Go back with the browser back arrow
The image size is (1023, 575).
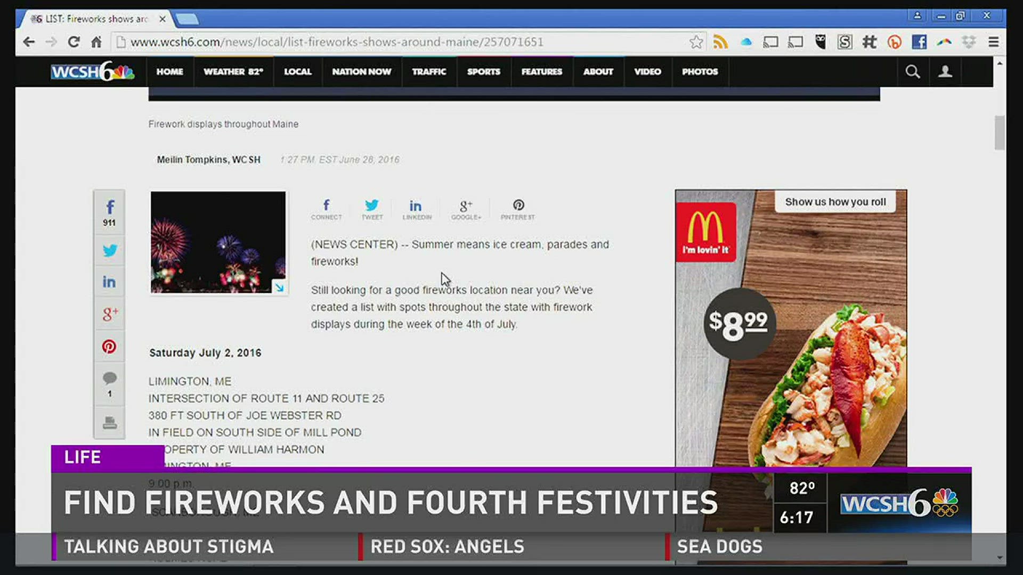[29, 42]
